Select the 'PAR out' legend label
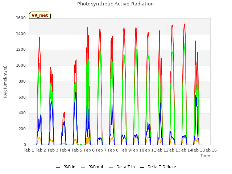The height and width of the screenshot is (174, 232). (96, 167)
